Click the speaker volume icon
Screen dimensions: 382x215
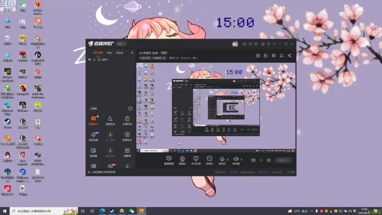(x=235, y=159)
